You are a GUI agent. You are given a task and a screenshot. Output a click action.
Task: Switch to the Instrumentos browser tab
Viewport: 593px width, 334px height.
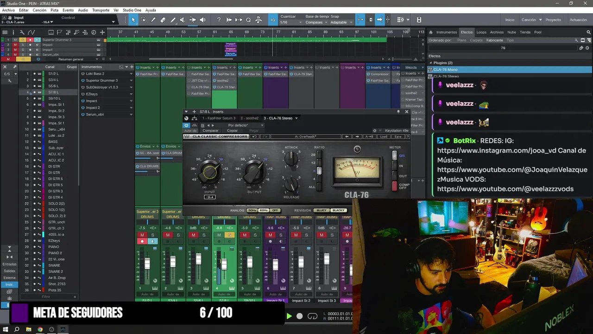tap(446, 32)
